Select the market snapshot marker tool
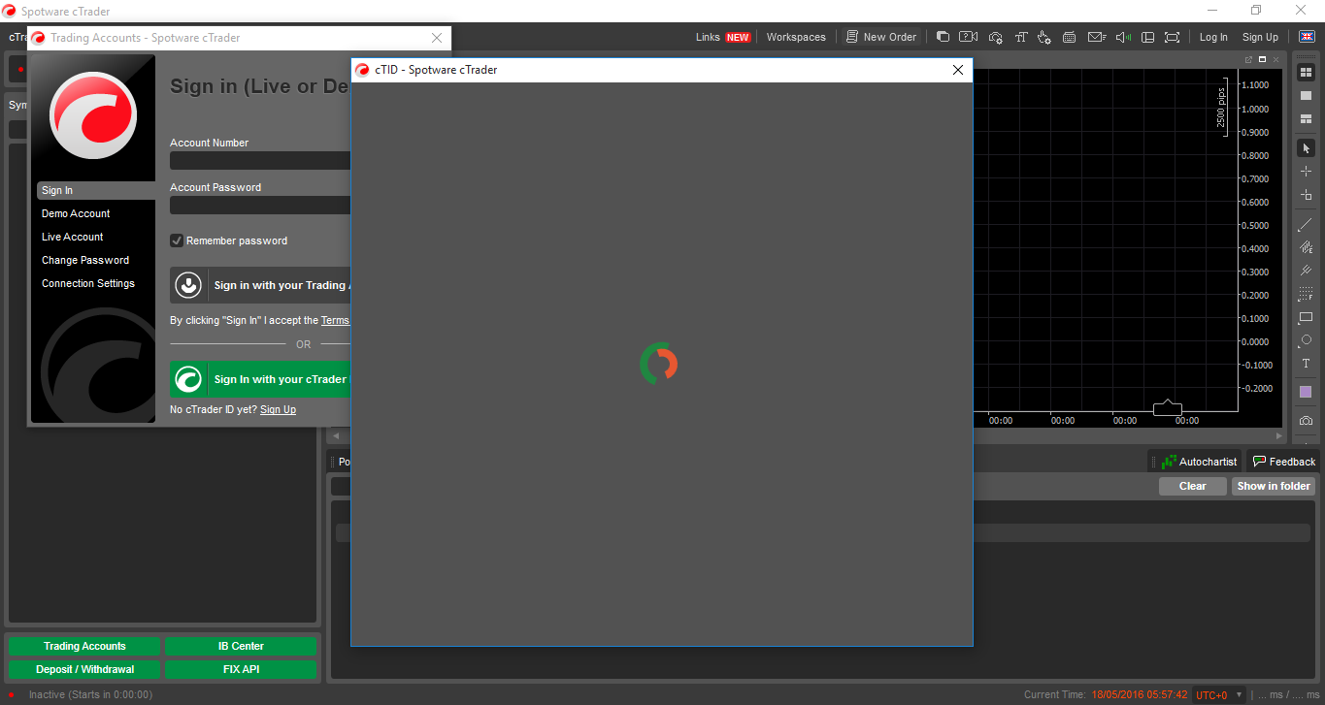 (1306, 195)
